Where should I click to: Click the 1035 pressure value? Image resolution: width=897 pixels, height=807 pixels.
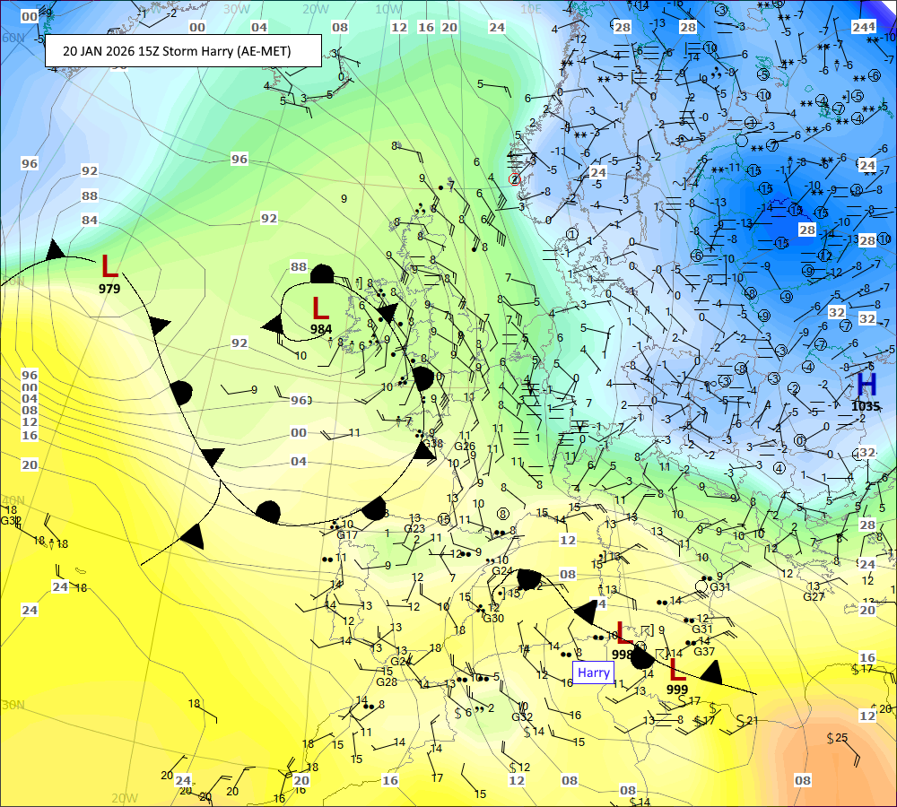[x=866, y=406]
